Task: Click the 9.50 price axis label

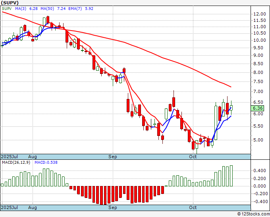Action: [258, 48]
